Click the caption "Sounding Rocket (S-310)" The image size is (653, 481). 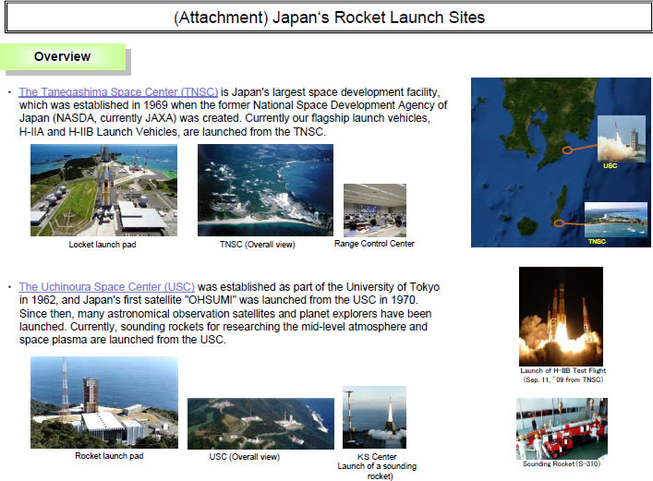pyautogui.click(x=562, y=464)
